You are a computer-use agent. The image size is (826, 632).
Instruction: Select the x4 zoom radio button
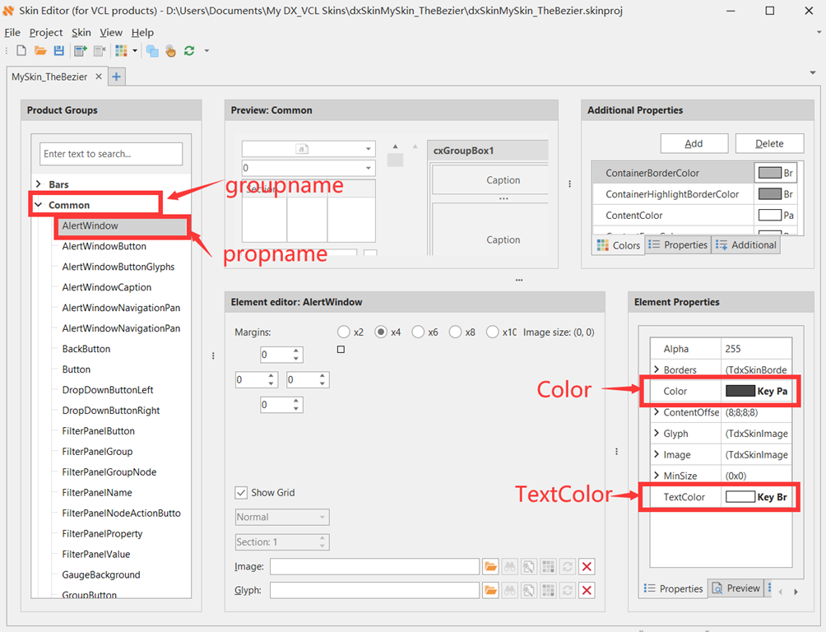381,332
